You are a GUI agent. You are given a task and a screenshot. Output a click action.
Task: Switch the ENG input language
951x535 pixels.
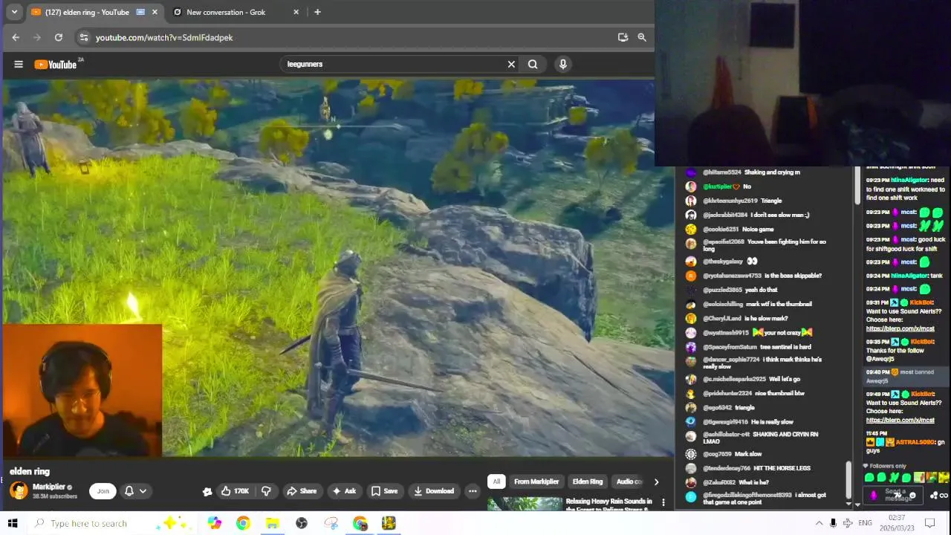click(865, 523)
